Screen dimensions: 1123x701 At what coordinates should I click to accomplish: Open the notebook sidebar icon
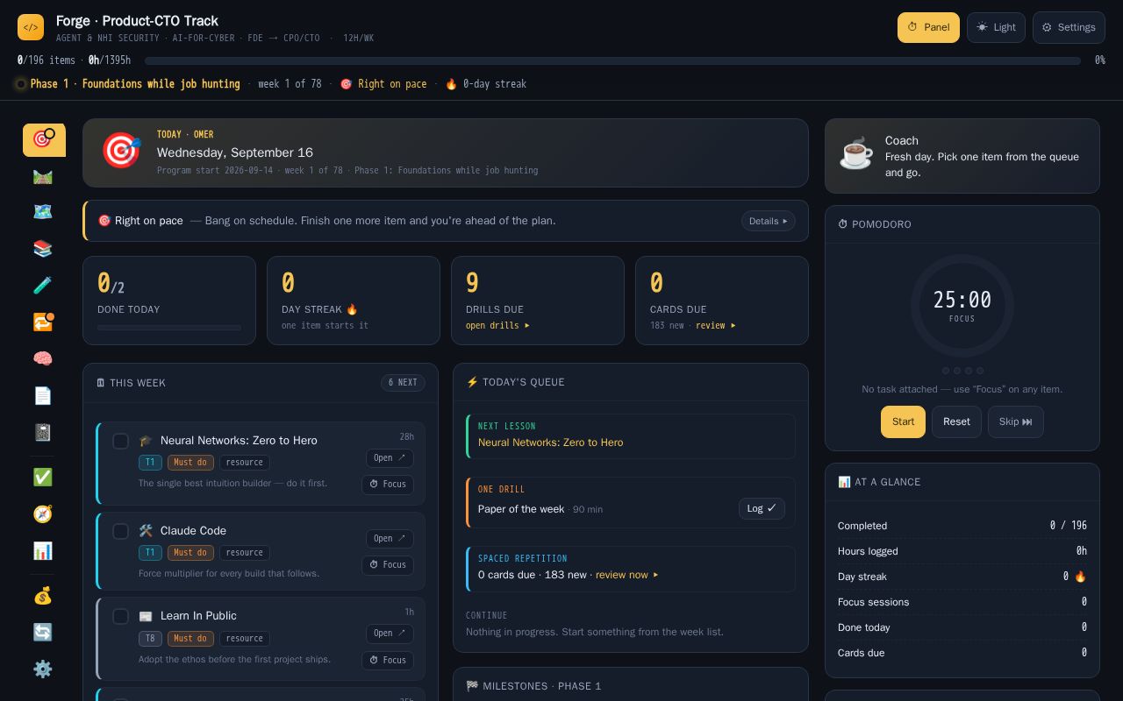click(43, 433)
